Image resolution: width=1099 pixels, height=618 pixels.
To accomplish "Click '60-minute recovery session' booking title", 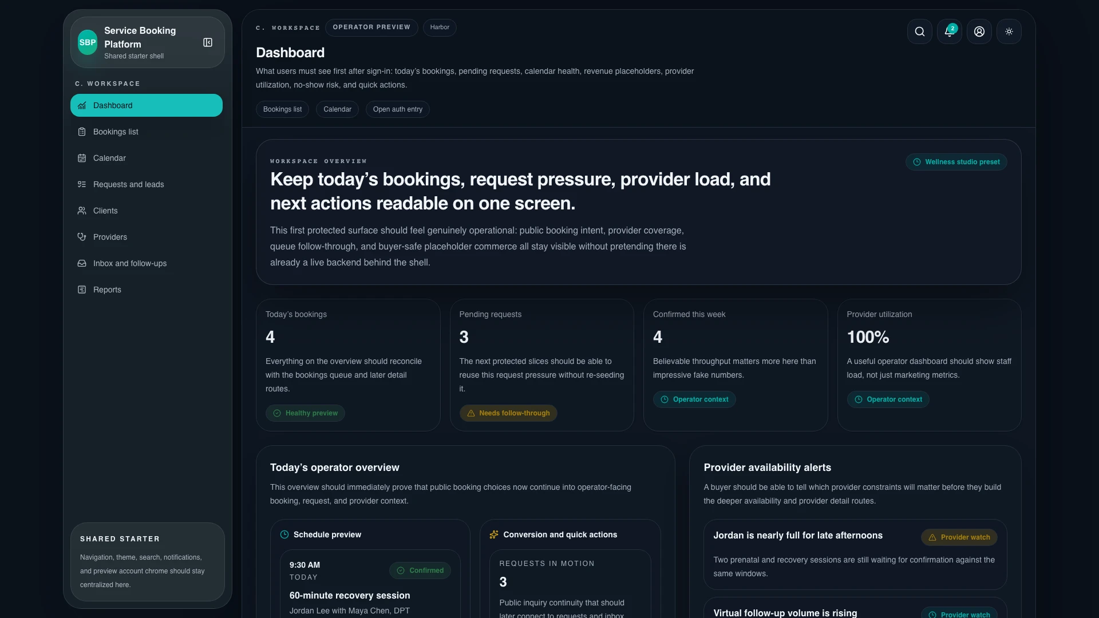I will tap(350, 596).
